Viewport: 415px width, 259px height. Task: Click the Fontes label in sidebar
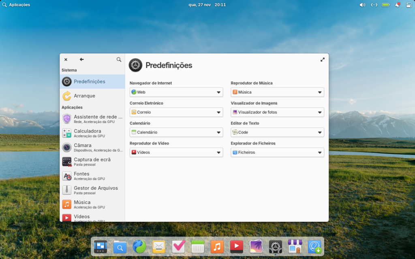click(x=81, y=174)
